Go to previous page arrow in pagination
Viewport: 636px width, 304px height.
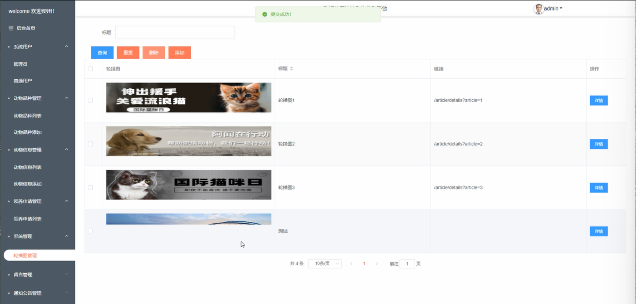351,263
